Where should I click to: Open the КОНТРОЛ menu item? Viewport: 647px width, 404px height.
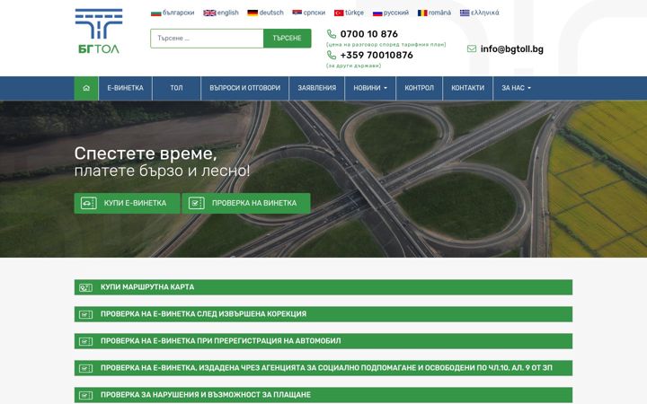420,88
